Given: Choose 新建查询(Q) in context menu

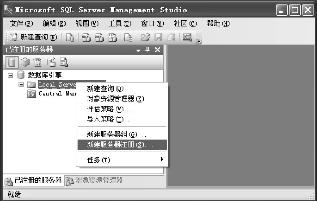Looking at the screenshot, I should 122,88.
